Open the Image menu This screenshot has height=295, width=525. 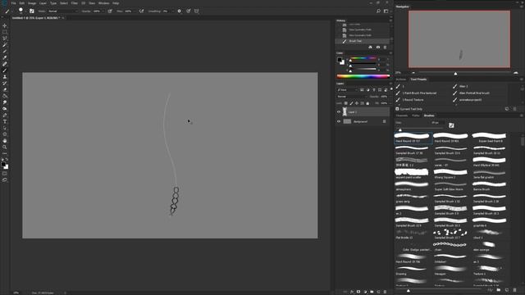click(32, 3)
